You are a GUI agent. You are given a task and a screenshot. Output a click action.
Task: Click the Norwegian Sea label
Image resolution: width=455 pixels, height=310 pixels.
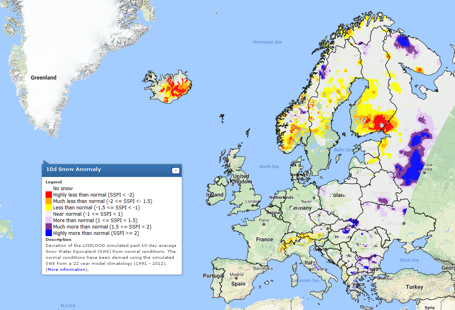click(267, 42)
